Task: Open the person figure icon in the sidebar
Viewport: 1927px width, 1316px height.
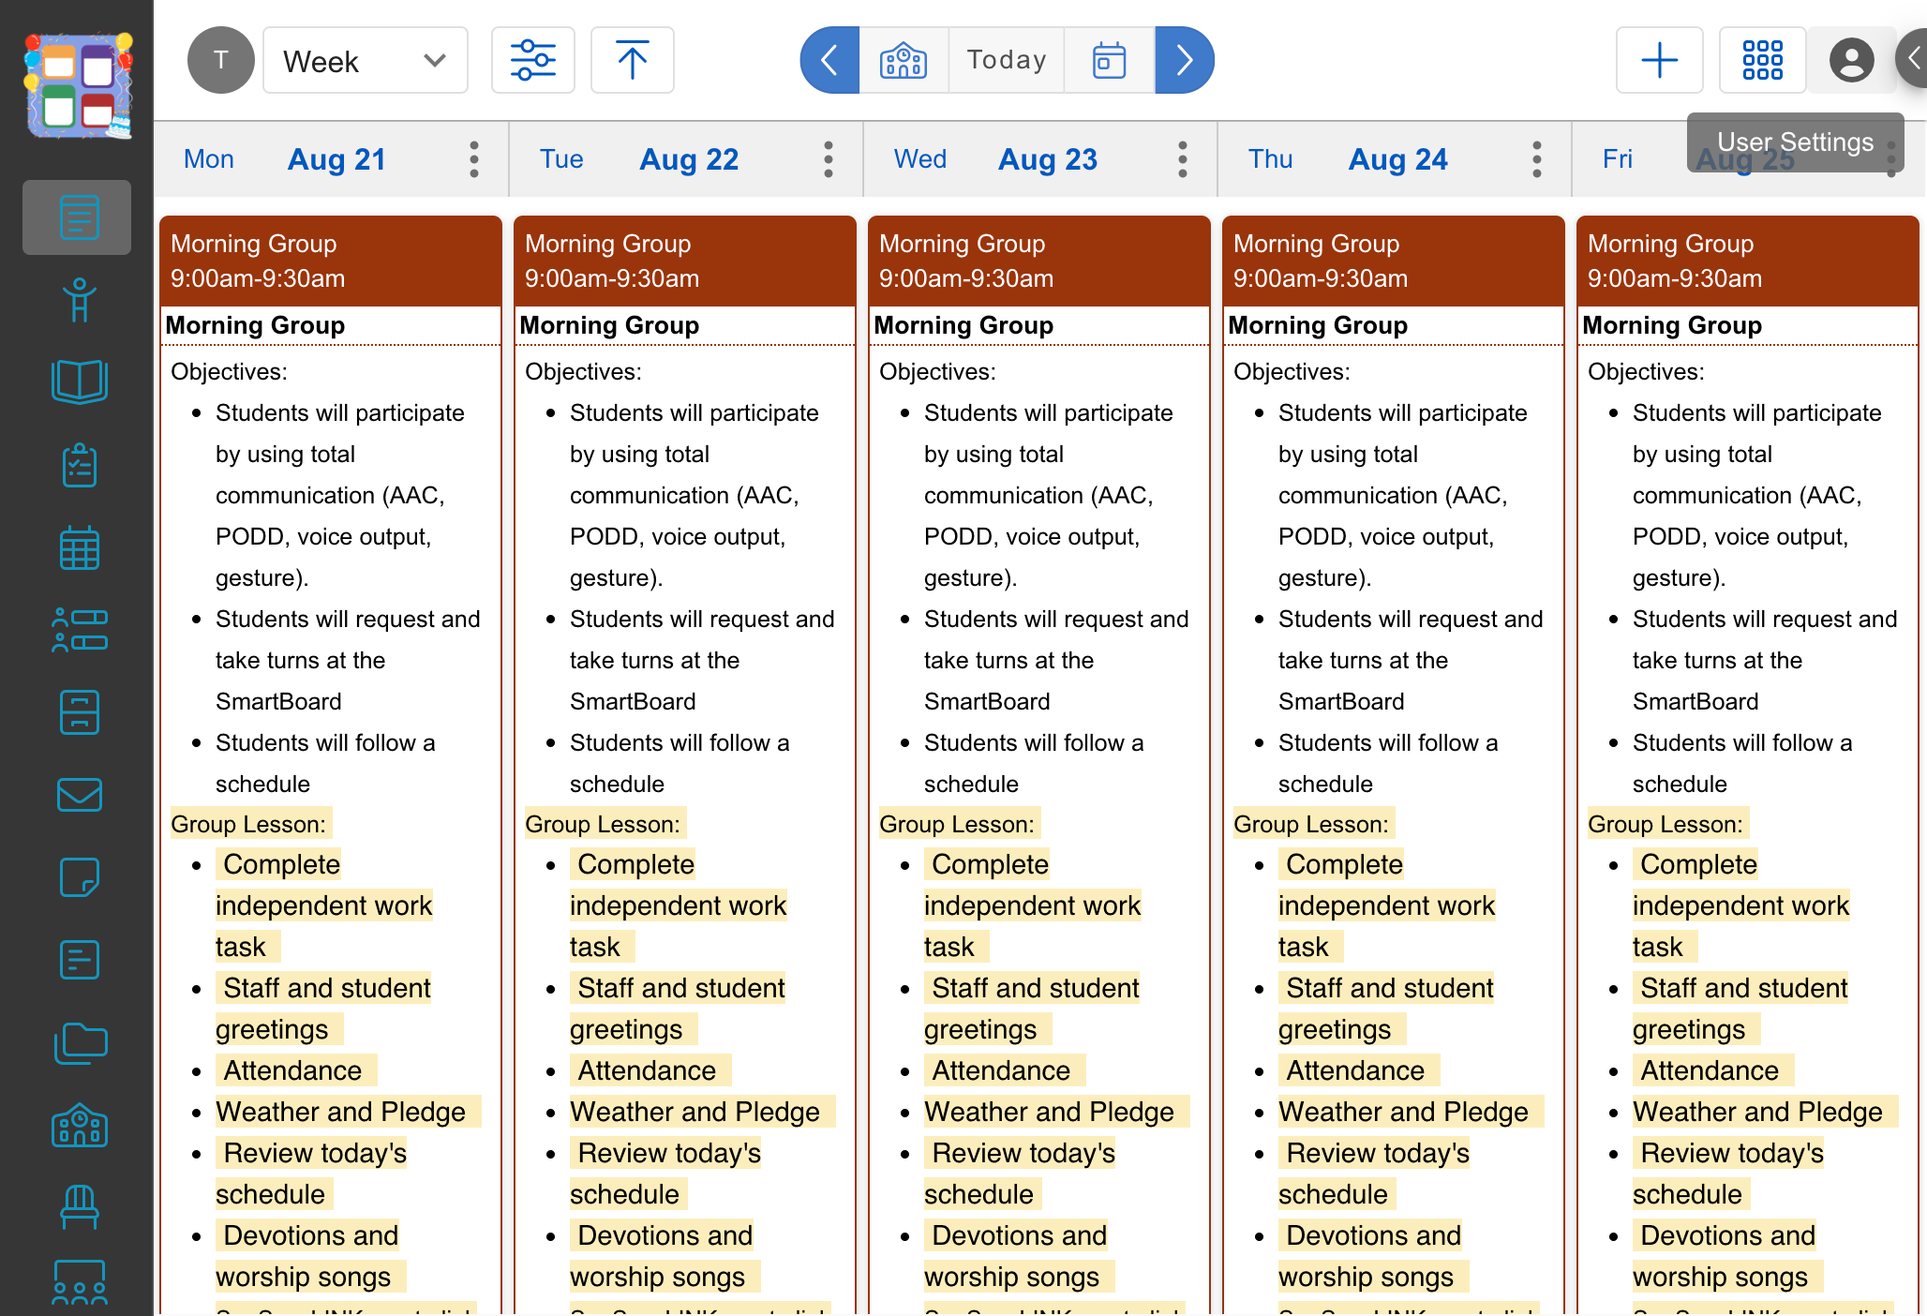Action: 79,300
